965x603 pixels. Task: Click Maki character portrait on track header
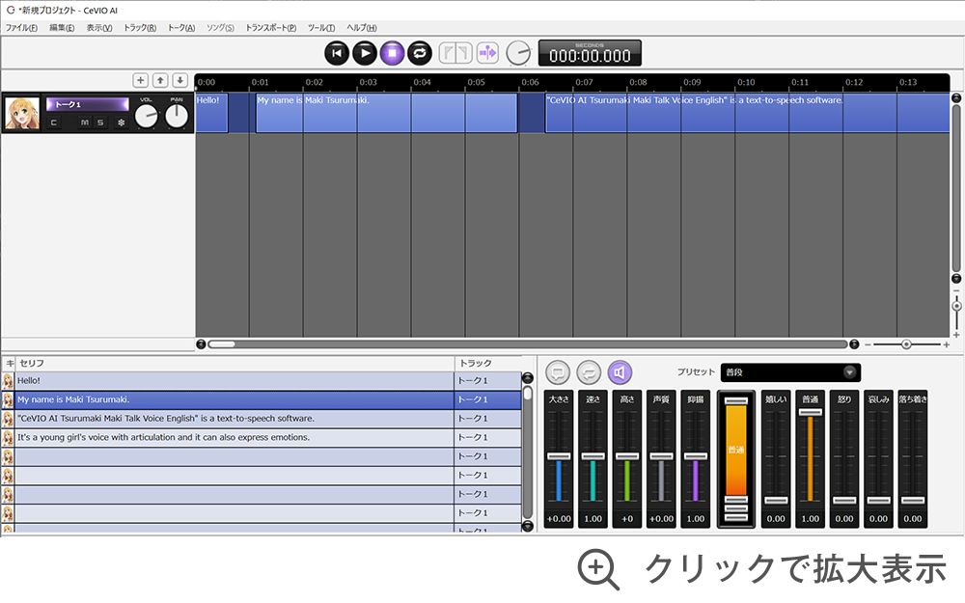pos(22,113)
